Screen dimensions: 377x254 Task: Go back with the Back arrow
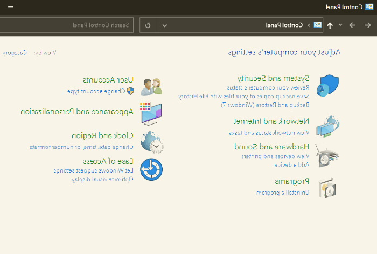coord(368,25)
